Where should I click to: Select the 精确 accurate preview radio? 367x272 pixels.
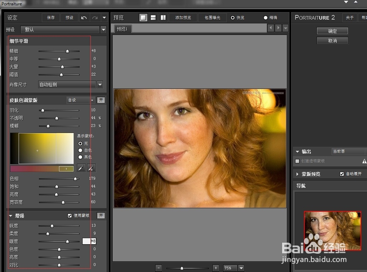(265, 18)
